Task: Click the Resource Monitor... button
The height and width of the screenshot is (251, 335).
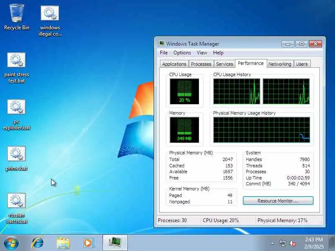Action: [x=278, y=201]
